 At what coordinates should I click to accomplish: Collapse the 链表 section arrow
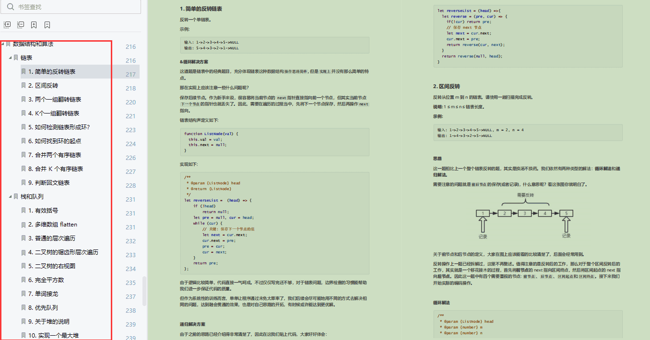point(10,57)
